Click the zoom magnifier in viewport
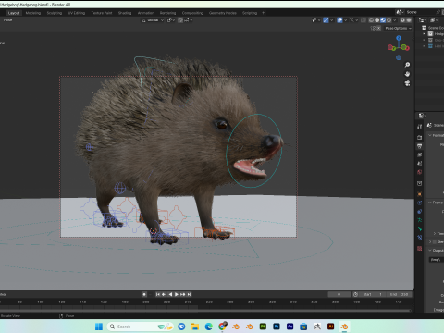This screenshot has height=333, width=444. pyautogui.click(x=407, y=65)
